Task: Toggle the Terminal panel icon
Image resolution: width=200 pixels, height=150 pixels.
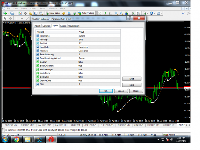Action: 36,13
